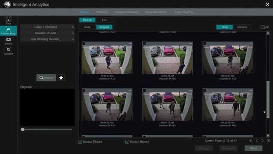Viewport: 273px width, 154px height.
Task: Go to first results page
Action: [x=251, y=141]
